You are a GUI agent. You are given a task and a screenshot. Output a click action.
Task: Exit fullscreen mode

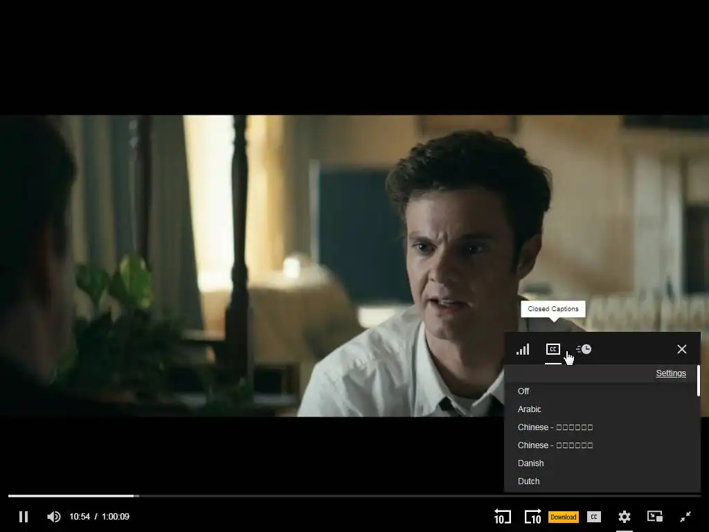[685, 517]
